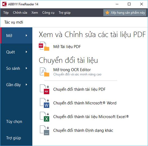
Task: Click Chuyển đổi thành Định dạng khác
Action: 83,130
